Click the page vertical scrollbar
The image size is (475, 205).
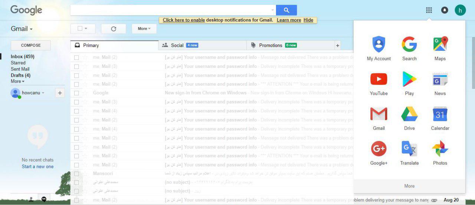(x=473, y=63)
